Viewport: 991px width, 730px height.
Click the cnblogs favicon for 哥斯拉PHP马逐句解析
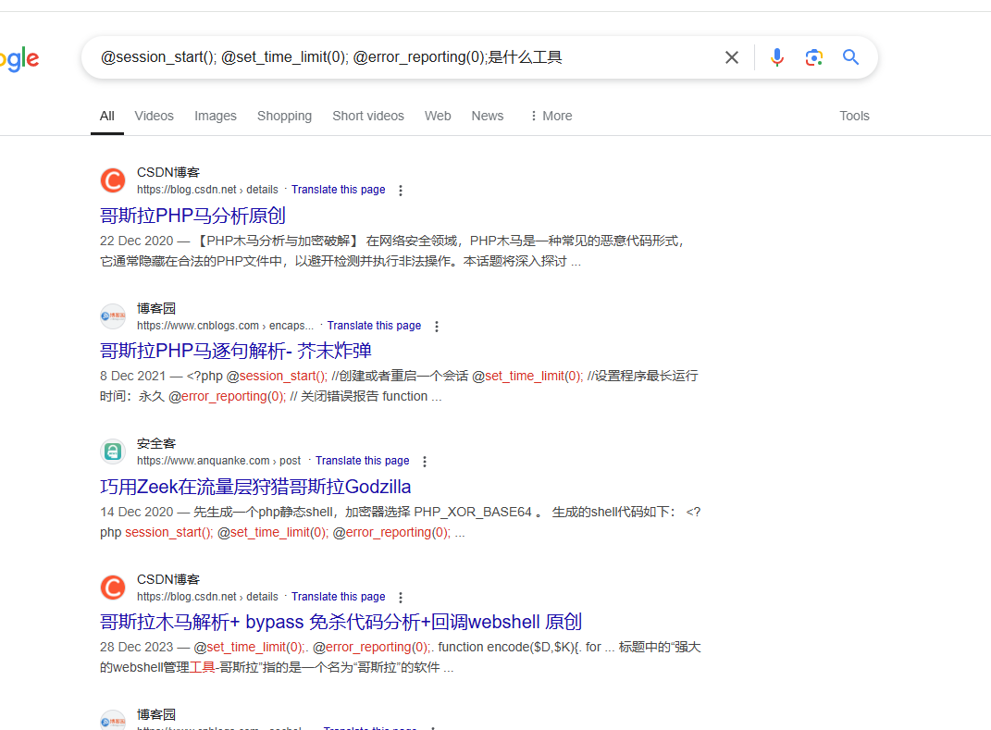113,316
